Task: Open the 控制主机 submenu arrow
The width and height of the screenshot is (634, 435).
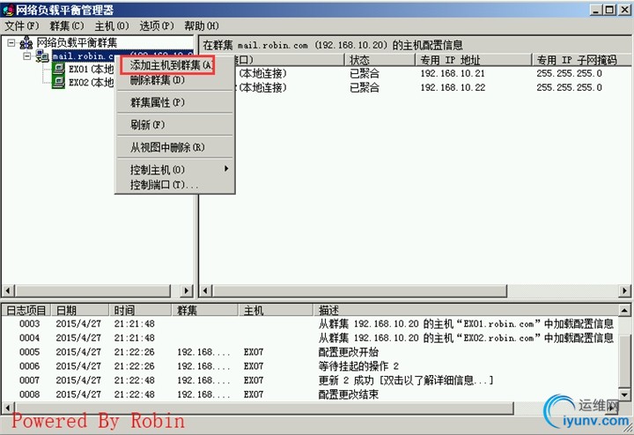Action: coord(226,168)
